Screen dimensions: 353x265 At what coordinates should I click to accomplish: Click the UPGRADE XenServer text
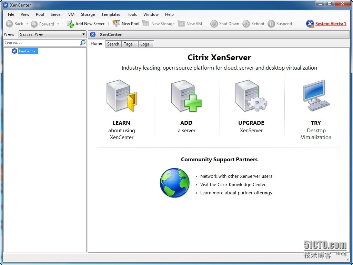pyautogui.click(x=251, y=127)
